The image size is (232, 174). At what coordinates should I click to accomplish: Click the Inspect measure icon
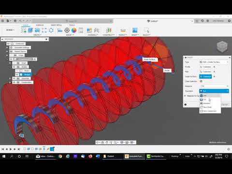(123, 30)
